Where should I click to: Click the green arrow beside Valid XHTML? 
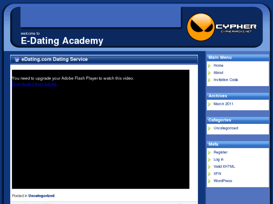[210, 167]
